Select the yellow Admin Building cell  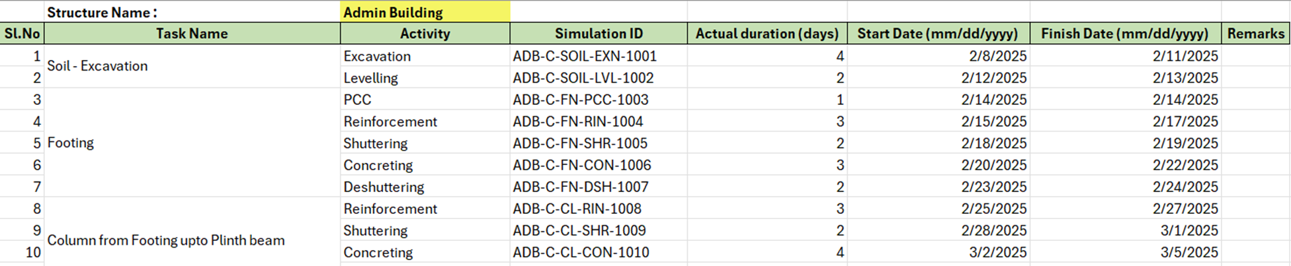(425, 13)
